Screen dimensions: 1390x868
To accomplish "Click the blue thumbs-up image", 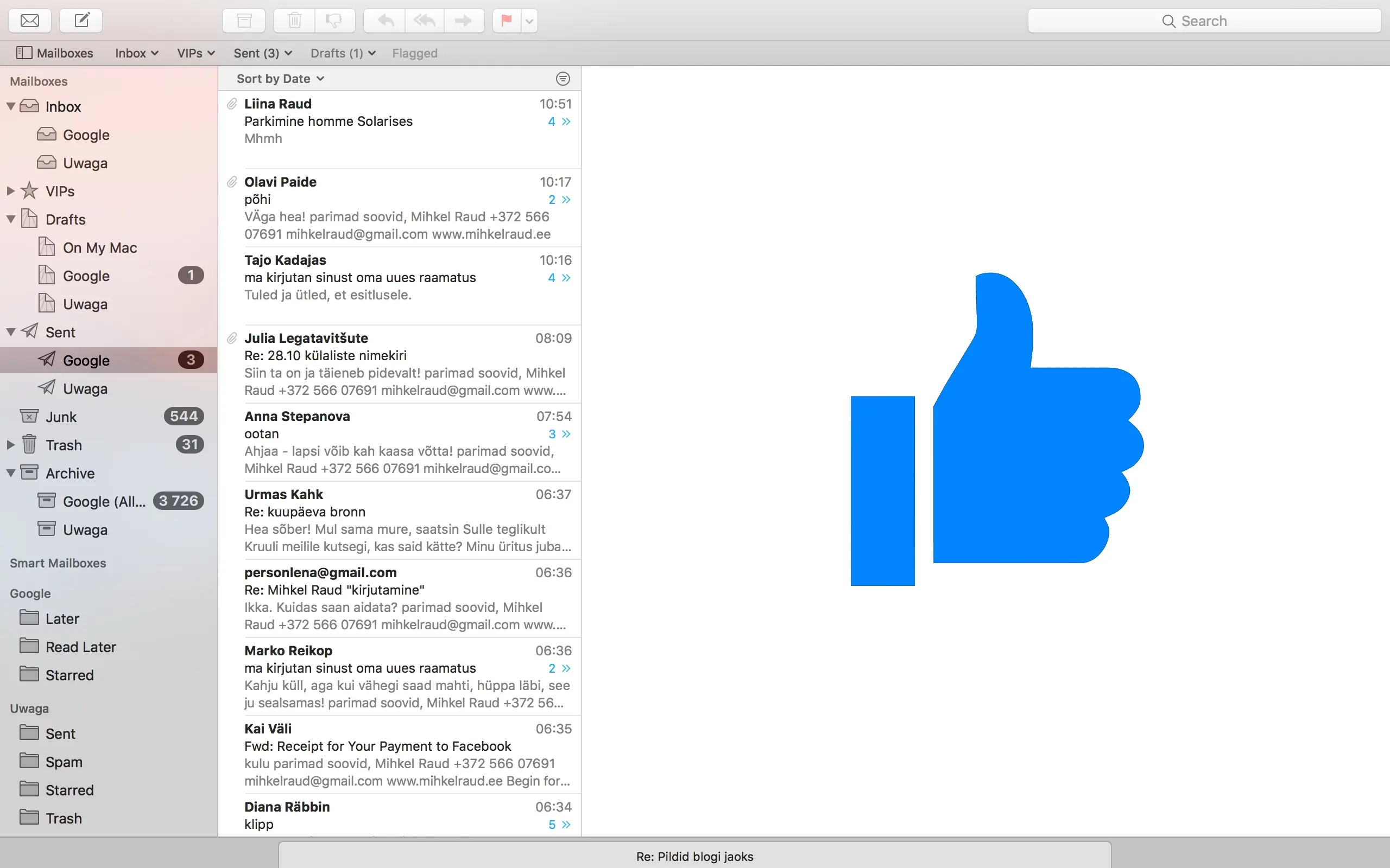I will pos(997,429).
